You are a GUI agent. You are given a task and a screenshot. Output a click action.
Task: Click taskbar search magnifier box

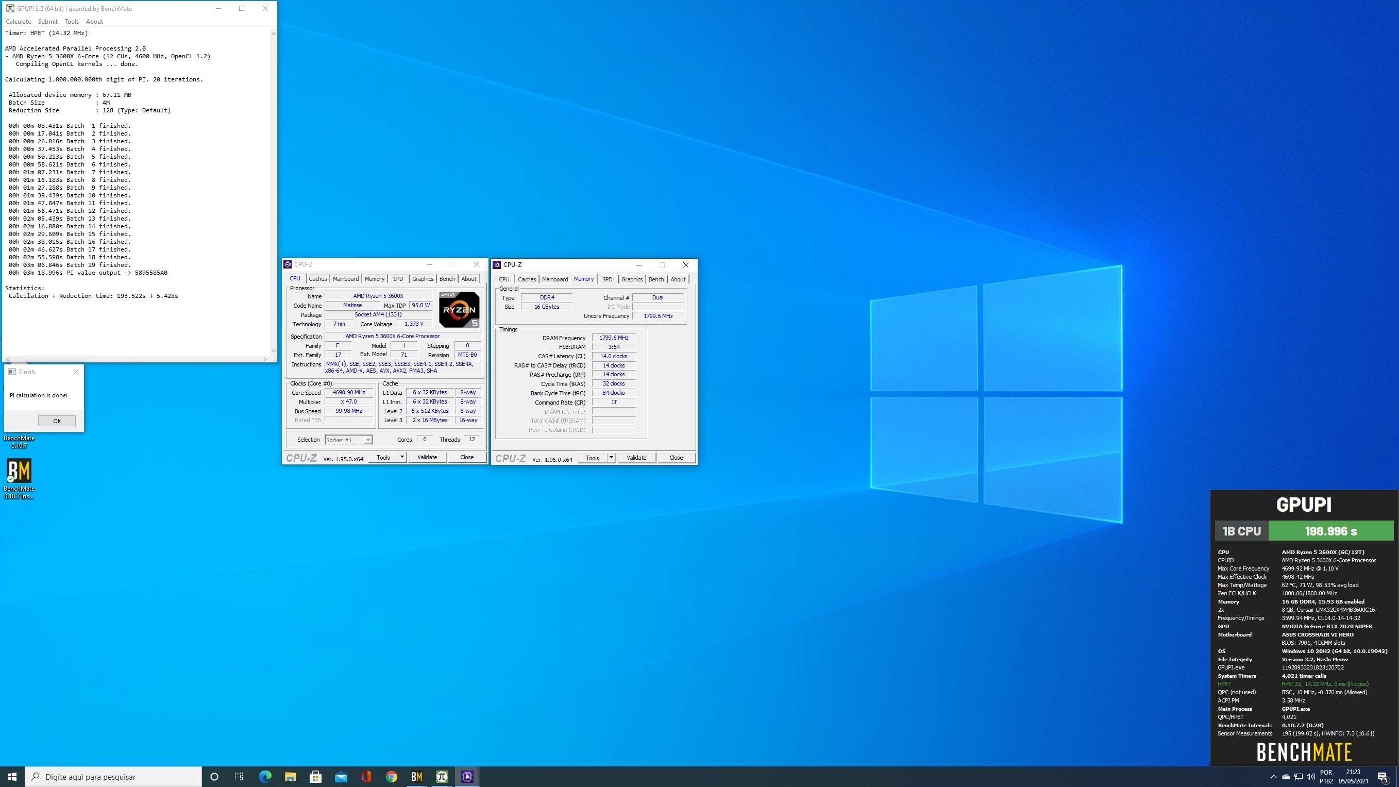(x=113, y=777)
